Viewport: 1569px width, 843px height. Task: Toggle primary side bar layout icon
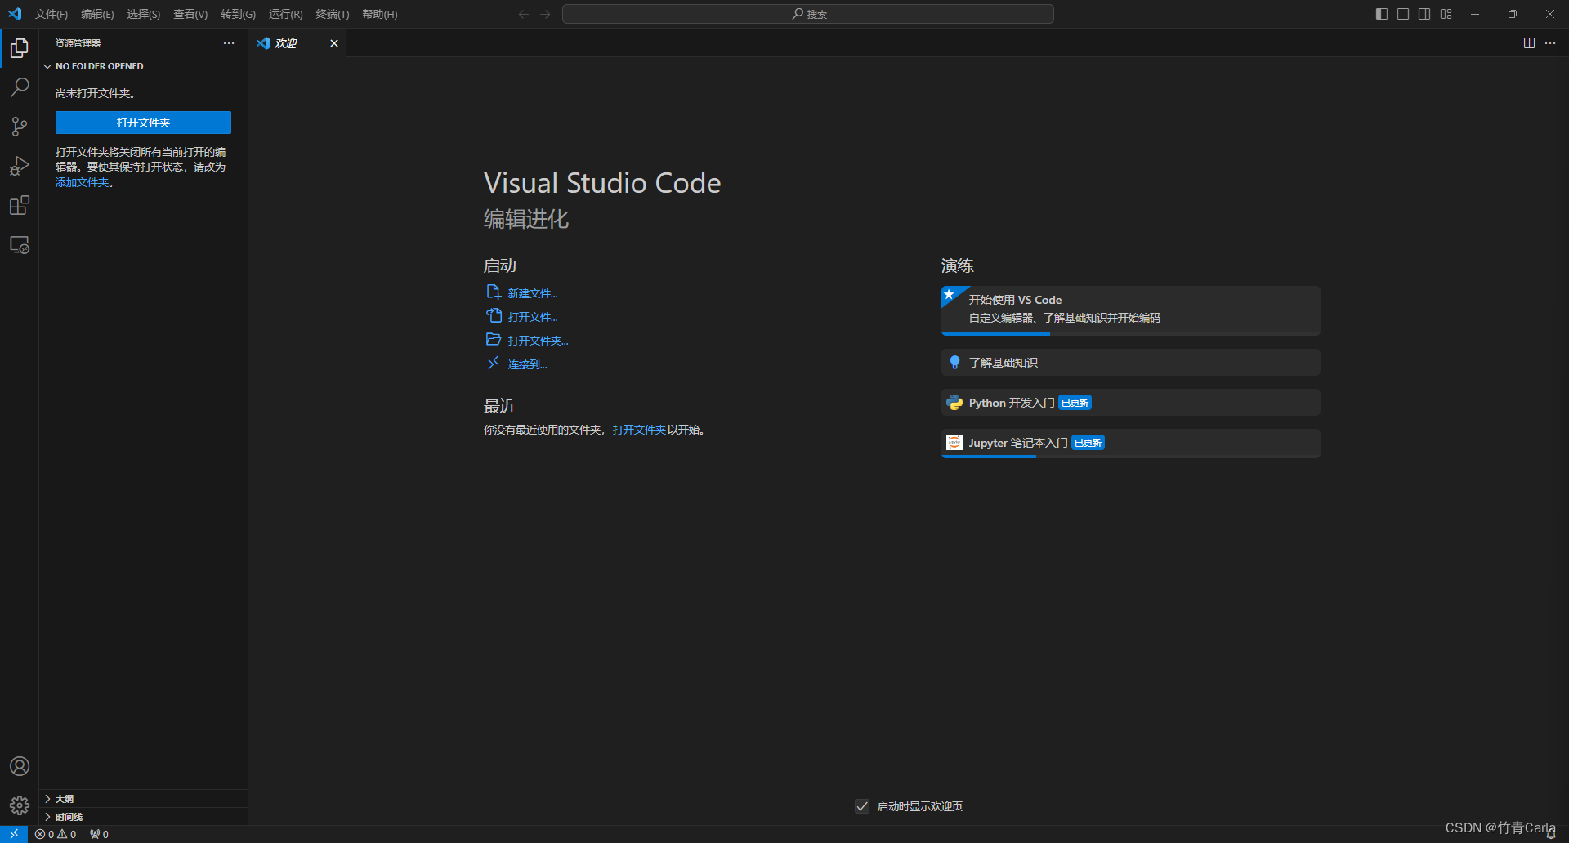(1382, 14)
